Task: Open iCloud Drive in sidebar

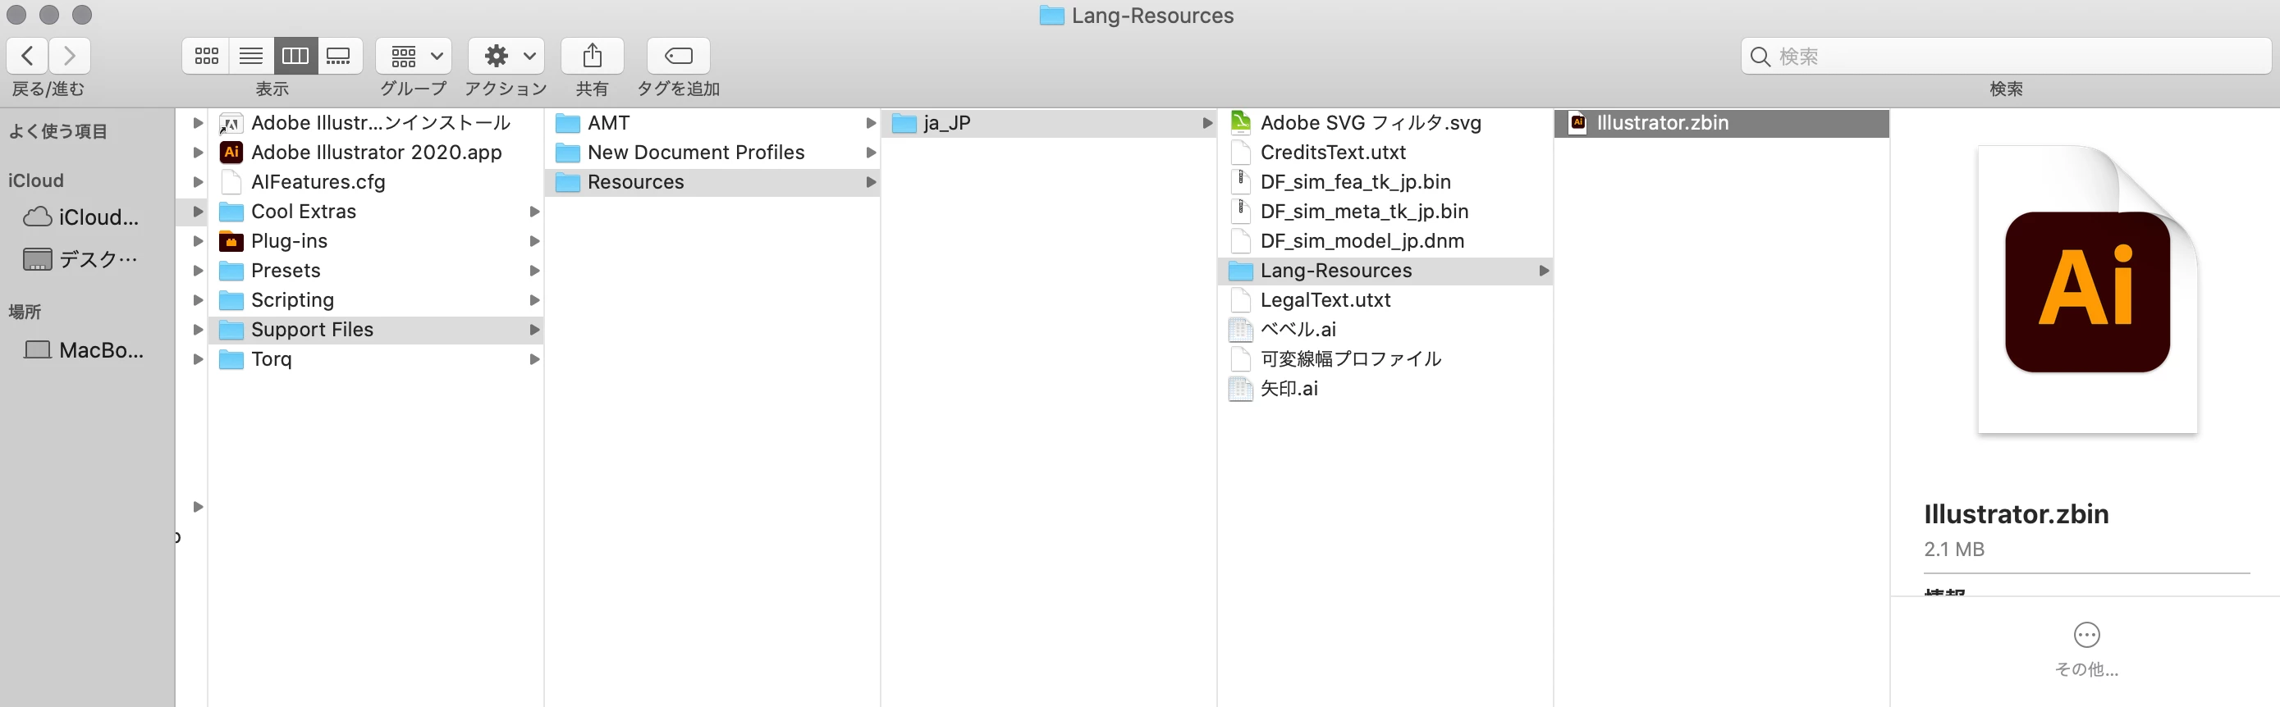Action: [81, 217]
